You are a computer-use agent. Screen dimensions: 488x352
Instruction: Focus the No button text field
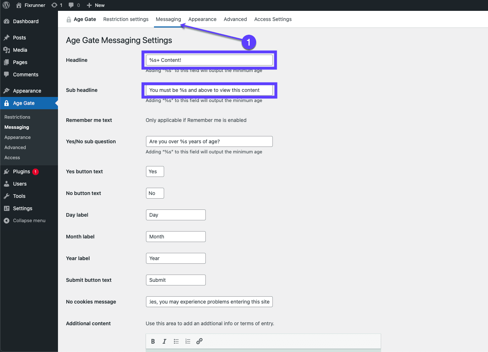pos(155,193)
